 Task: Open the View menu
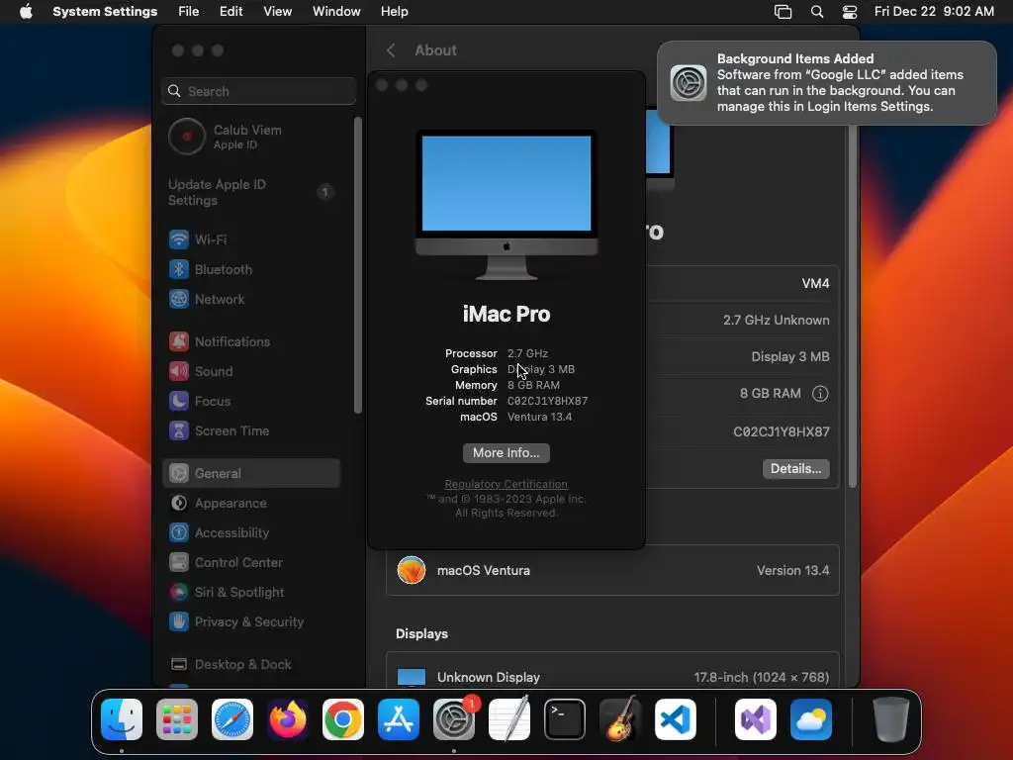tap(278, 12)
